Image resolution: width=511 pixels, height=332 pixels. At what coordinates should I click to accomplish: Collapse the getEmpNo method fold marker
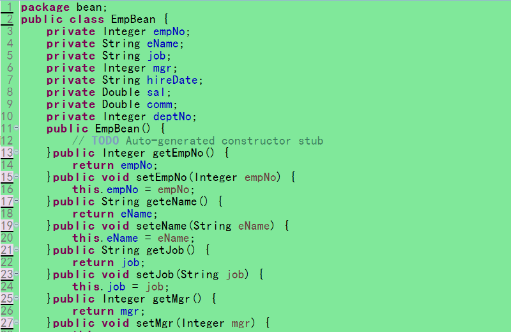(16, 153)
